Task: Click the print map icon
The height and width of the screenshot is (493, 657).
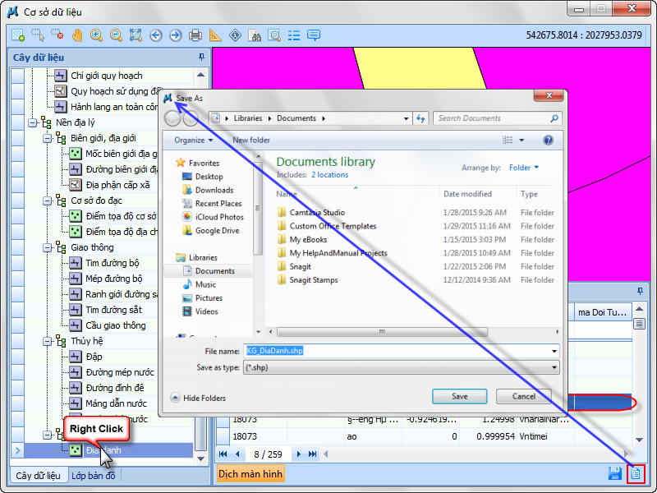Action: coord(195,35)
